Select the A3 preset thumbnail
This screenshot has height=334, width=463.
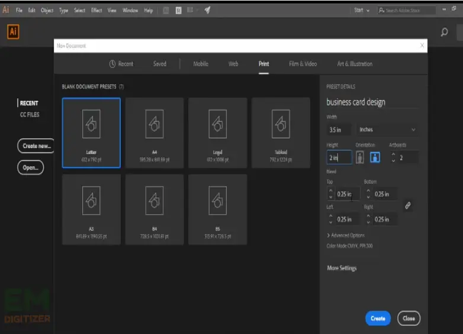[91, 209]
